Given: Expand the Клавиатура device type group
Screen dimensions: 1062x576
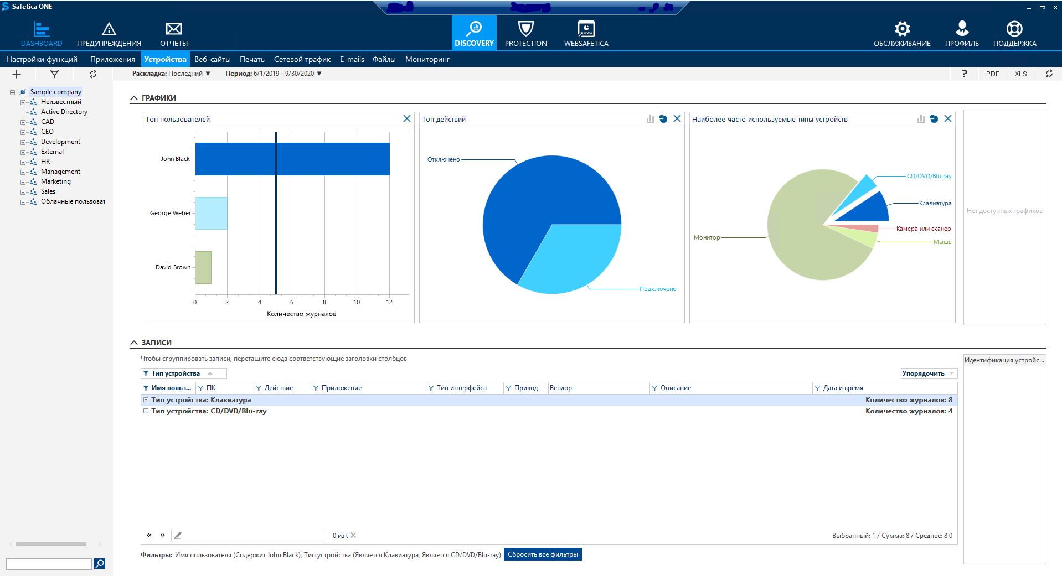Looking at the screenshot, I should pyautogui.click(x=146, y=400).
